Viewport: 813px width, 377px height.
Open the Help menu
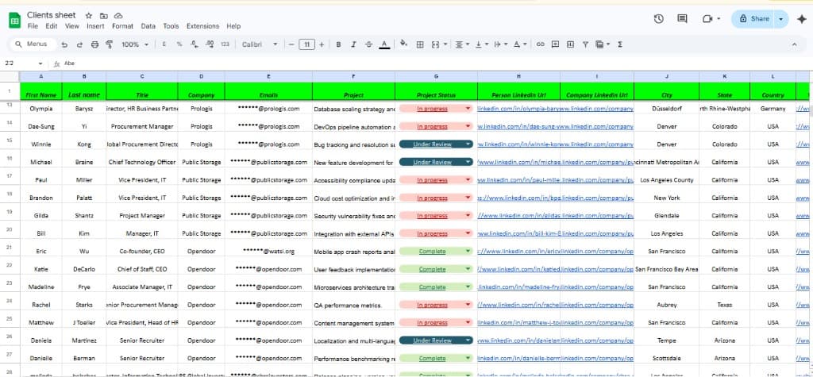233,26
